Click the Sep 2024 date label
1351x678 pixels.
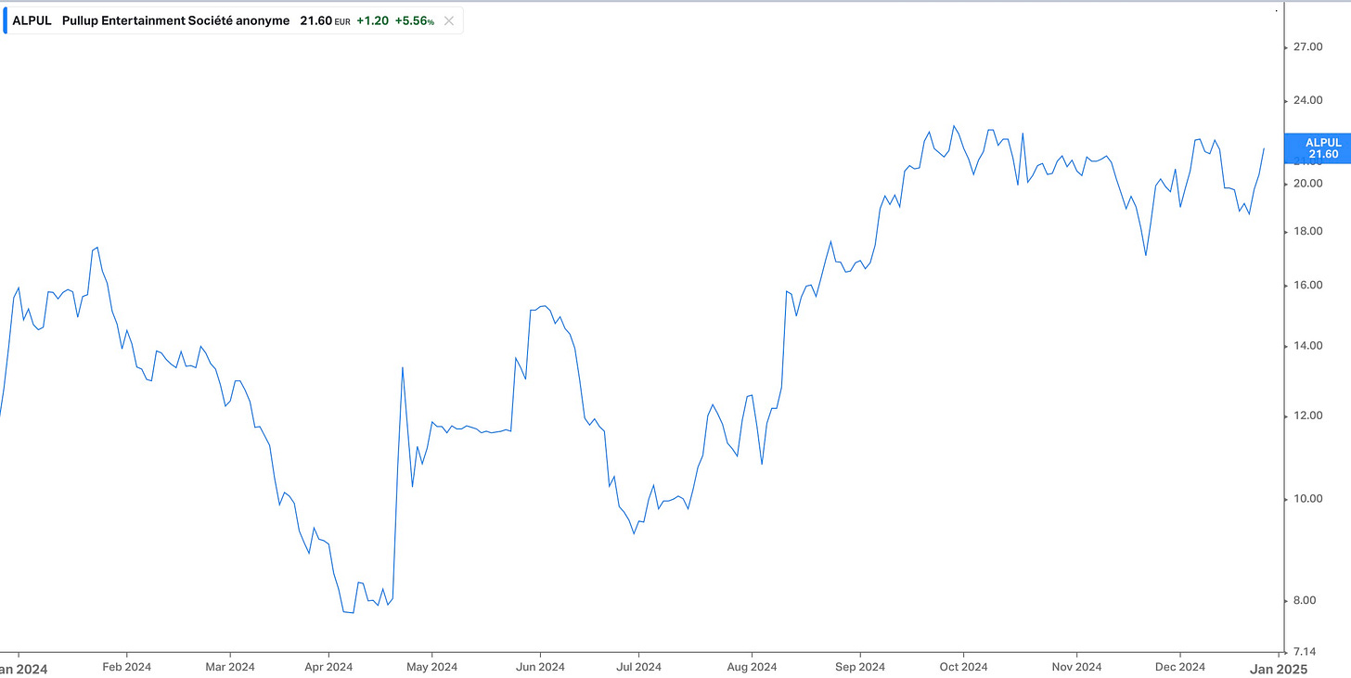pyautogui.click(x=860, y=667)
